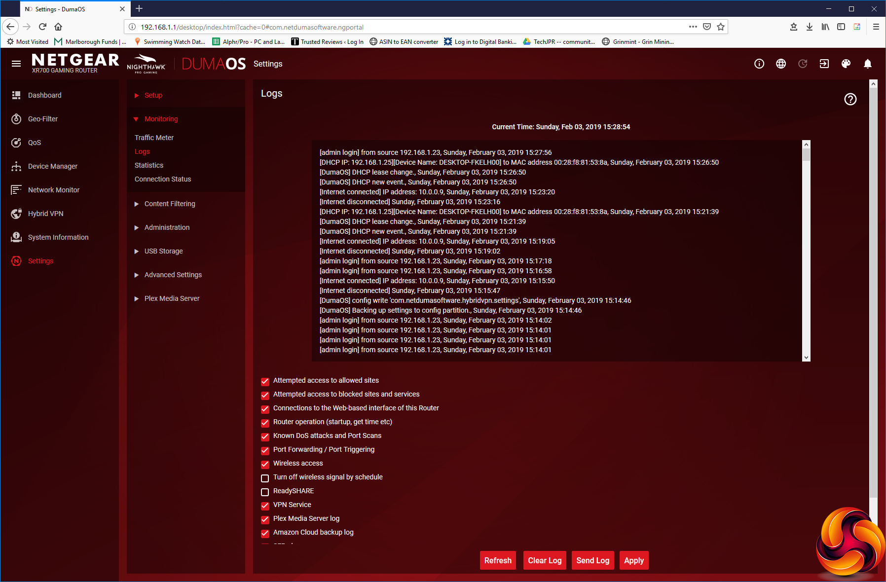Click the Send Log button
The width and height of the screenshot is (886, 582).
click(x=593, y=560)
